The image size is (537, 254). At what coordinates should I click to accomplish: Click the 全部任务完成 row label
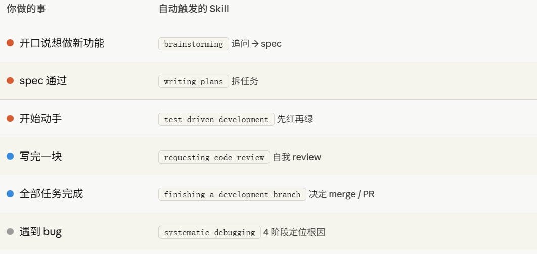click(52, 194)
